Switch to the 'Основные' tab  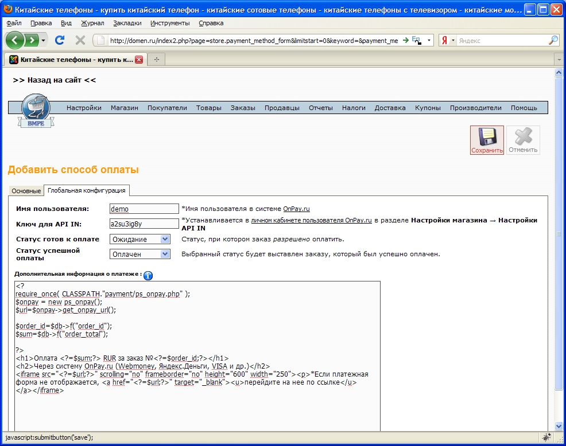click(26, 191)
